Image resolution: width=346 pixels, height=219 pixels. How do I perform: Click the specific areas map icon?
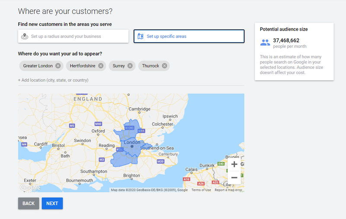click(x=140, y=36)
